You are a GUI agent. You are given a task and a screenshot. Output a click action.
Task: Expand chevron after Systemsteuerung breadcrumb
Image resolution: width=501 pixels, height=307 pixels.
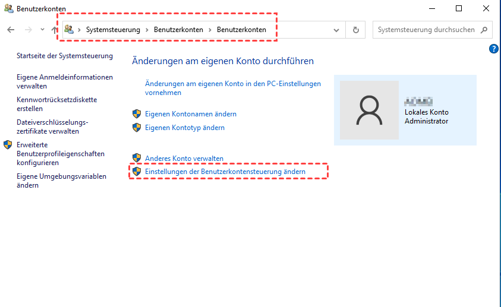(147, 30)
